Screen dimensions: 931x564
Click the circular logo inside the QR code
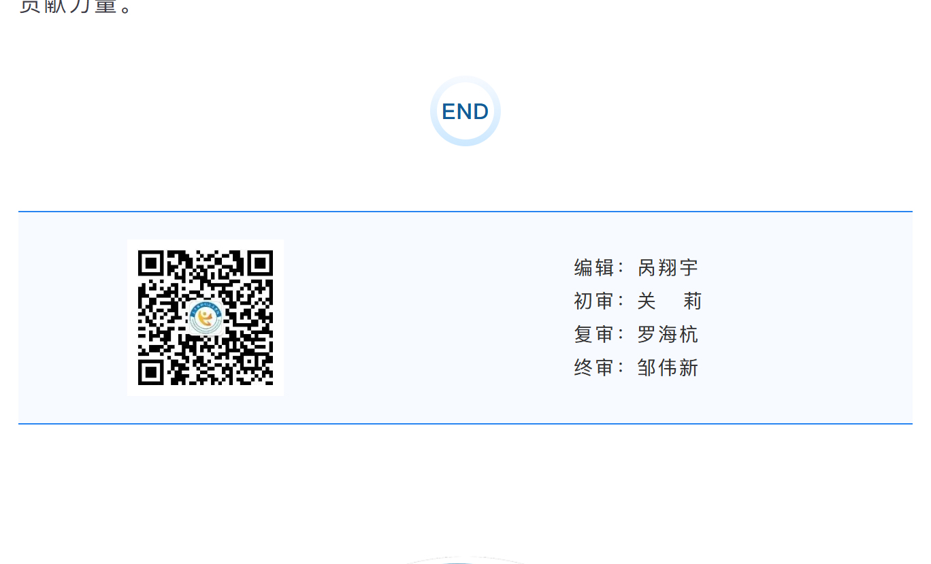[206, 318]
